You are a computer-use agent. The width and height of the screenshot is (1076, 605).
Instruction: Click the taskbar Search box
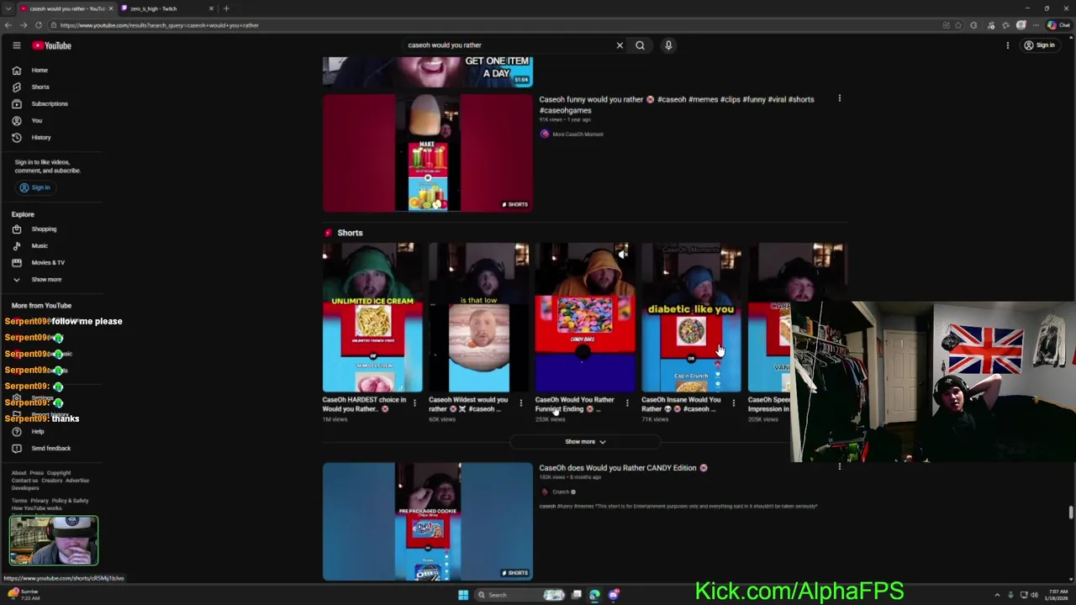[x=519, y=595]
